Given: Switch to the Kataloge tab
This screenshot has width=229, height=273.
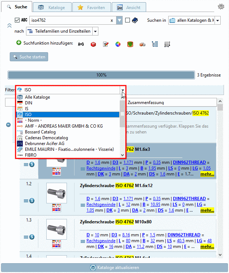Looking at the screenshot, I should point(51,7).
